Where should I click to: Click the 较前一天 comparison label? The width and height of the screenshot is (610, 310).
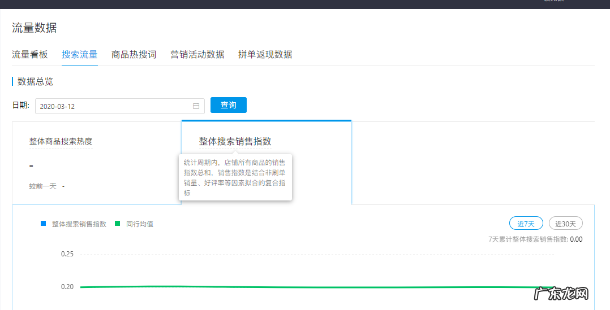(x=43, y=186)
